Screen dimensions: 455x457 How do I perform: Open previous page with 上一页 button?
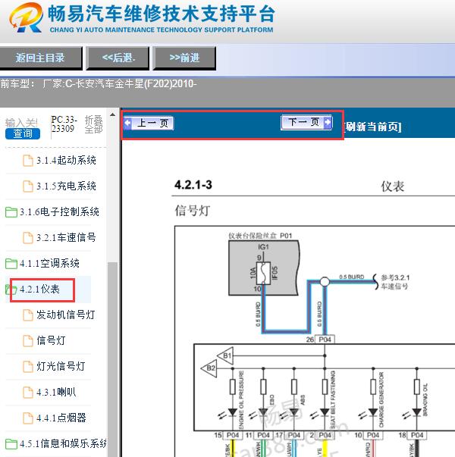tap(149, 123)
